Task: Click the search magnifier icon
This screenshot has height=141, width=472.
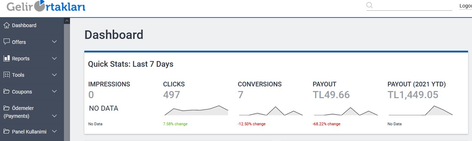Action: click(370, 5)
